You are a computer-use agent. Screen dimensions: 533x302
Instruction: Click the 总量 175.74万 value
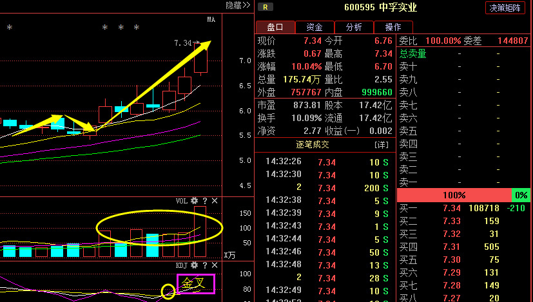click(x=302, y=79)
